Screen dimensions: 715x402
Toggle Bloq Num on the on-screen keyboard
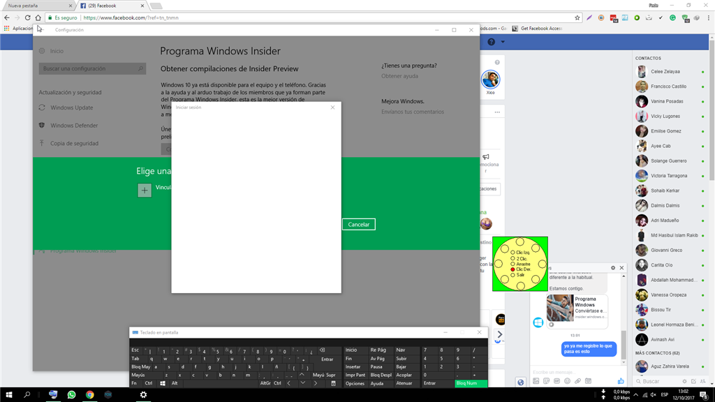coord(471,383)
